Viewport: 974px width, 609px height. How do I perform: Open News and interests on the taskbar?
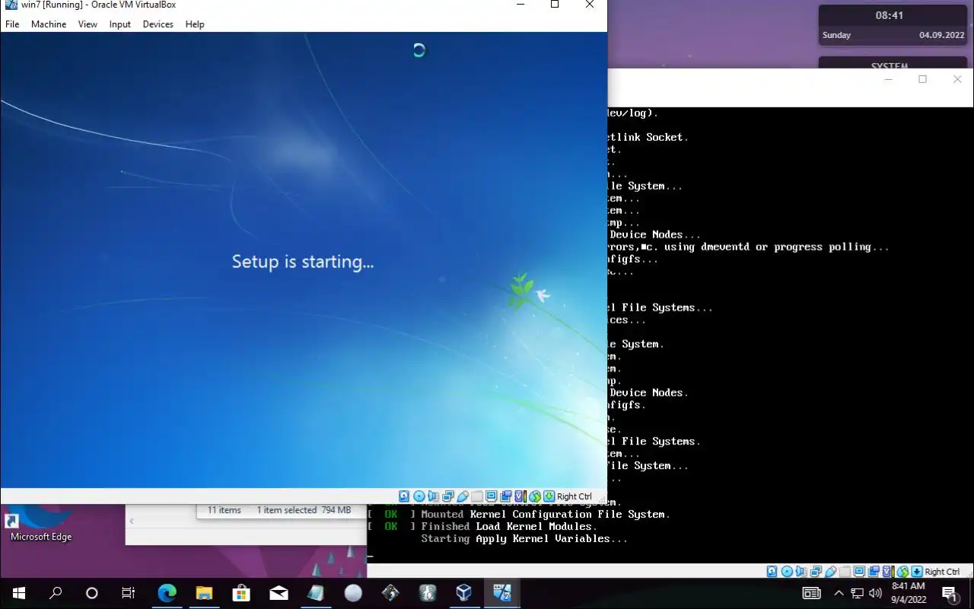coord(811,593)
